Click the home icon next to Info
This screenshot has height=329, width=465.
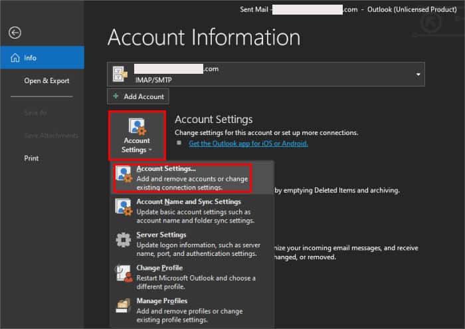click(x=15, y=58)
